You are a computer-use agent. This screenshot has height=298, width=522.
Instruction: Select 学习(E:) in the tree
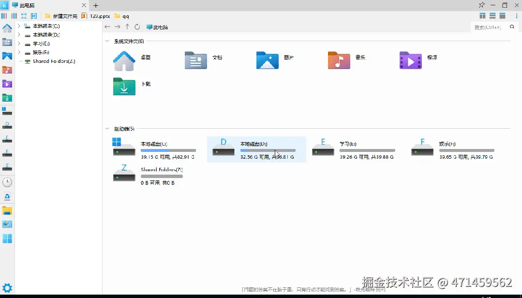tap(41, 44)
